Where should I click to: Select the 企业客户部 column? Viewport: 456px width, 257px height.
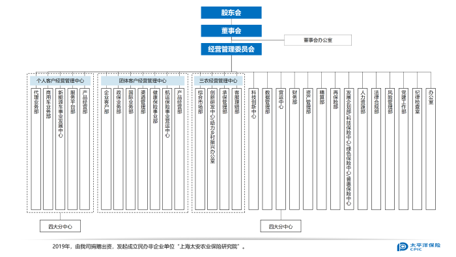[x=106, y=149]
